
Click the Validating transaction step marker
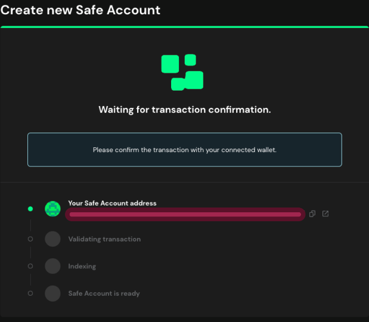coord(30,239)
